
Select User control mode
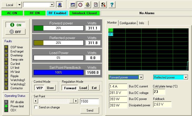(x=50, y=88)
